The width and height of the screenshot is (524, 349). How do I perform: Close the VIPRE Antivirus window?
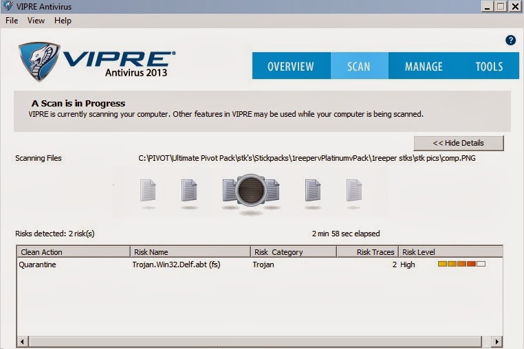point(515,6)
